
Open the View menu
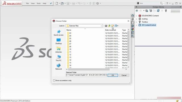[x=33, y=3]
